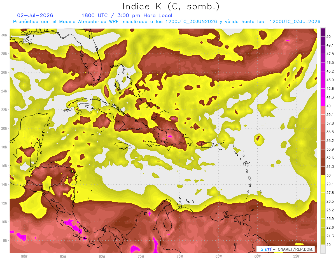Image resolution: width=336 pixels, height=260 pixels.
Task: Click the '1200UTC_03JUL2026' valid-until time
Action: [x=295, y=22]
